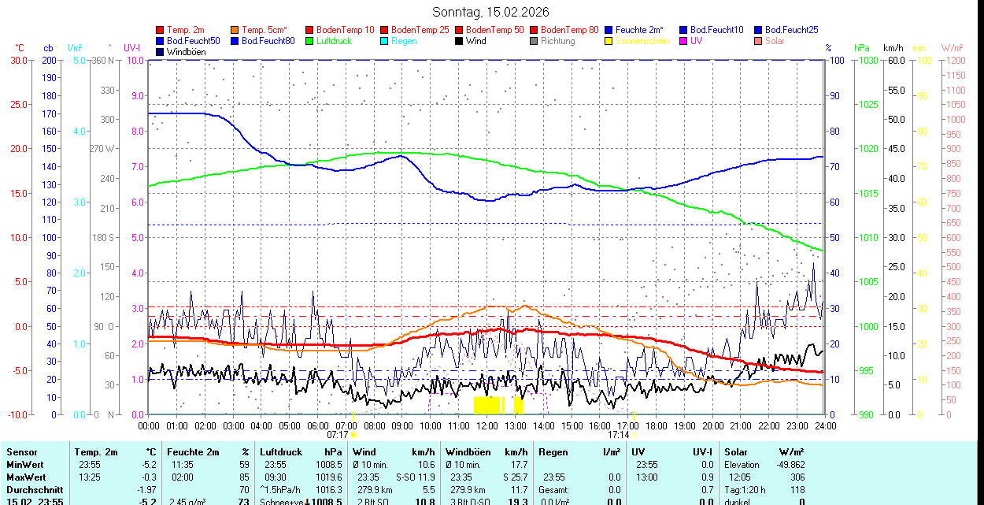The width and height of the screenshot is (984, 505).
Task: Click the sunset marker at 17:14
Action: [634, 434]
